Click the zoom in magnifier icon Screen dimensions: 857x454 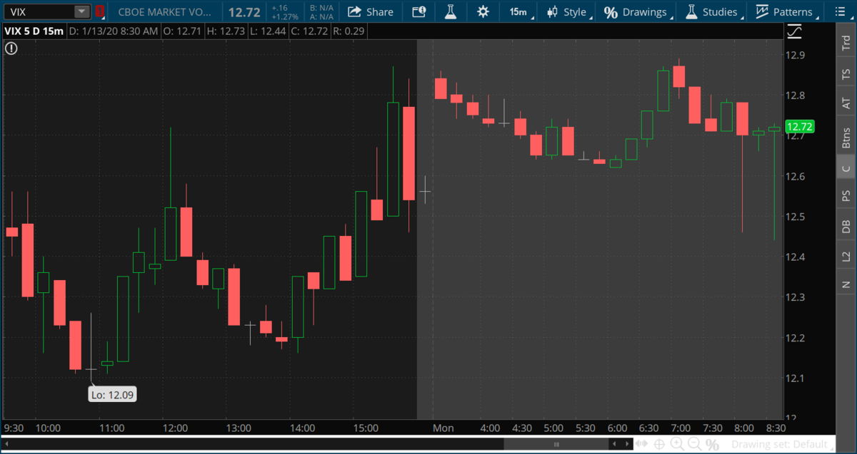[676, 444]
